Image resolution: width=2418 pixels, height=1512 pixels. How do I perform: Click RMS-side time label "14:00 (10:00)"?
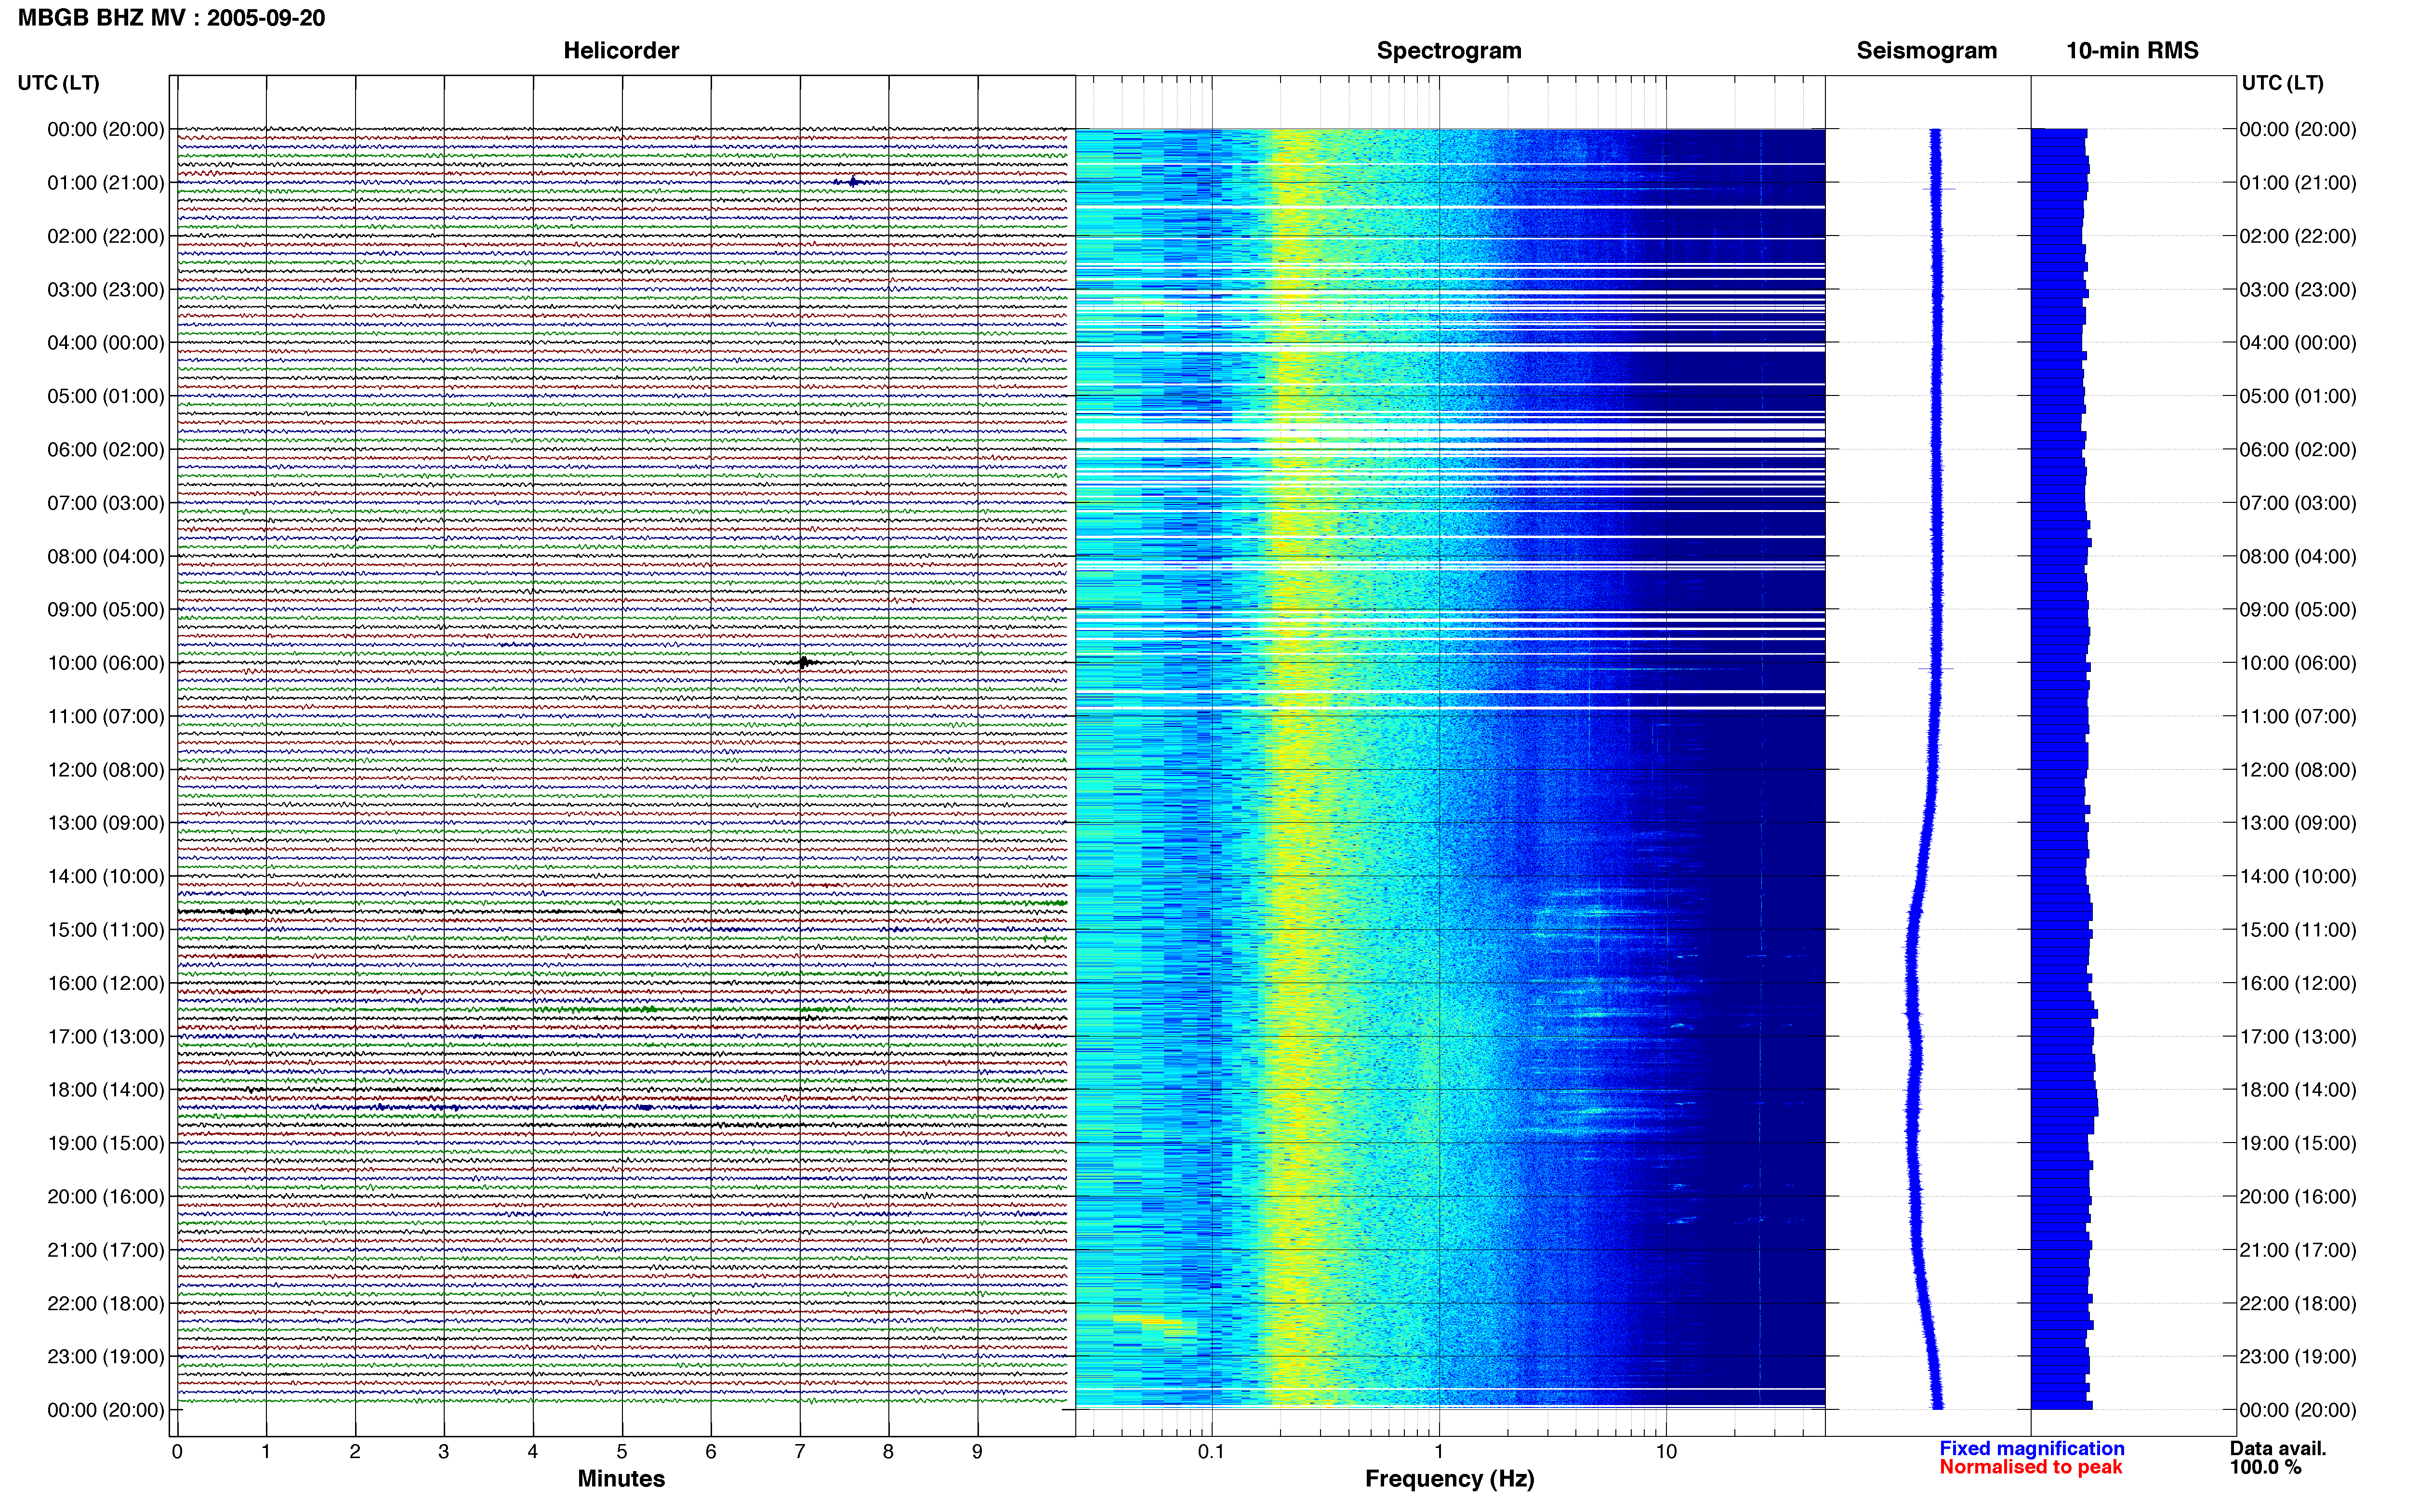coord(2298,877)
